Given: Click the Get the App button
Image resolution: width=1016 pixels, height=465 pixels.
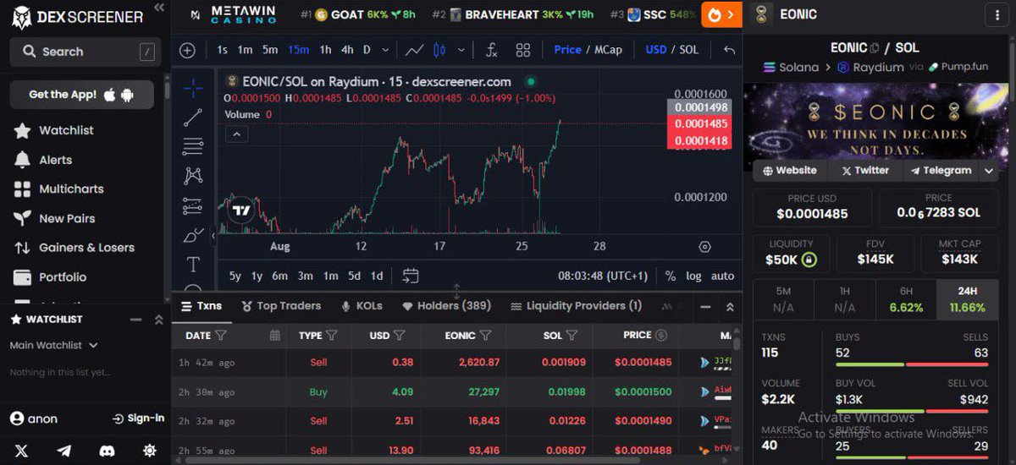Looking at the screenshot, I should [x=82, y=95].
